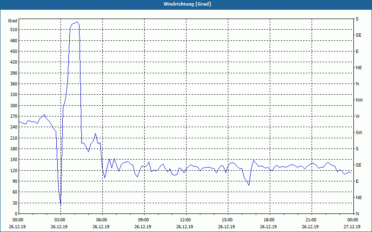Click the 210 tick label
The height and width of the screenshot is (232, 372).
coord(14,138)
